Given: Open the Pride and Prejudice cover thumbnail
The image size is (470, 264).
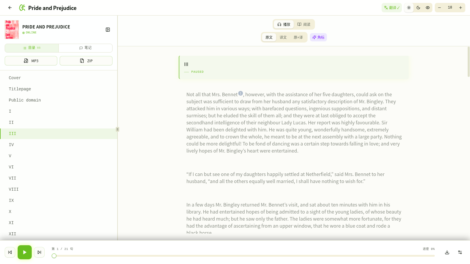Looking at the screenshot, I should click(x=12, y=30).
